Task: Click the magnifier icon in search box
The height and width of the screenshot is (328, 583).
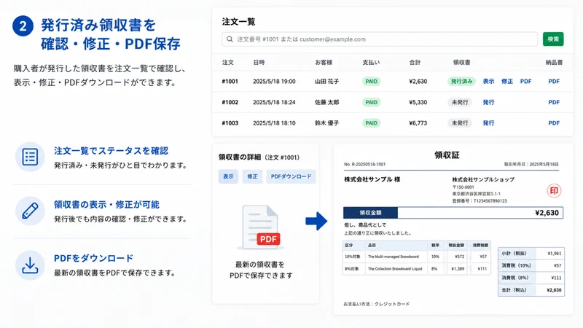Action: tap(230, 39)
